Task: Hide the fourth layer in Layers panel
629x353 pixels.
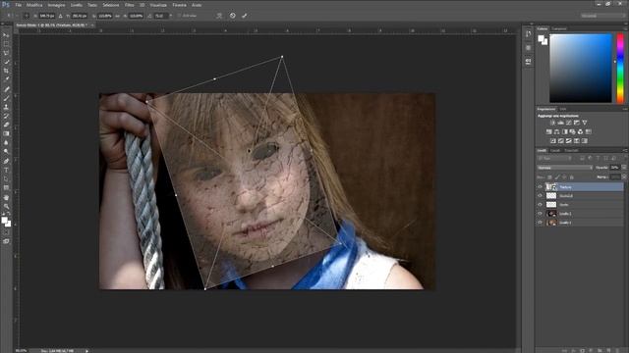Action: click(x=540, y=214)
